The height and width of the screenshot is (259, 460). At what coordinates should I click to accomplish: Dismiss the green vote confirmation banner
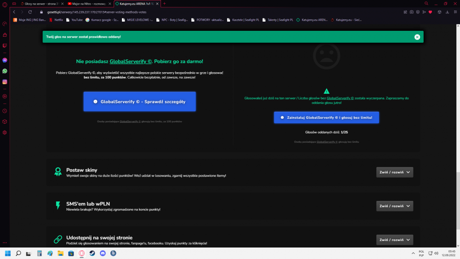point(417,37)
